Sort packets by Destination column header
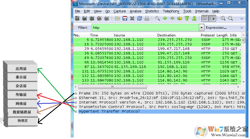The height and width of the screenshot is (139, 250). tap(179, 35)
